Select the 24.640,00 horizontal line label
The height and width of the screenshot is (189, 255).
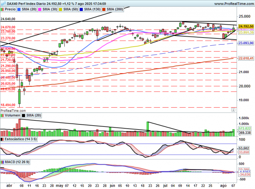click(8, 19)
